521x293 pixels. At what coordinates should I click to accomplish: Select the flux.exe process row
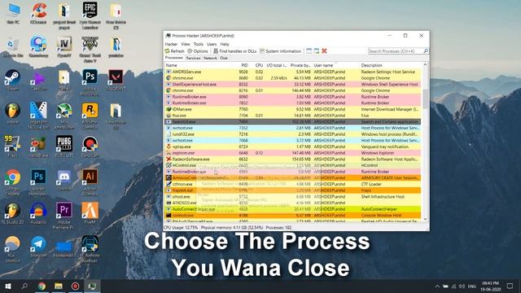pyautogui.click(x=293, y=116)
